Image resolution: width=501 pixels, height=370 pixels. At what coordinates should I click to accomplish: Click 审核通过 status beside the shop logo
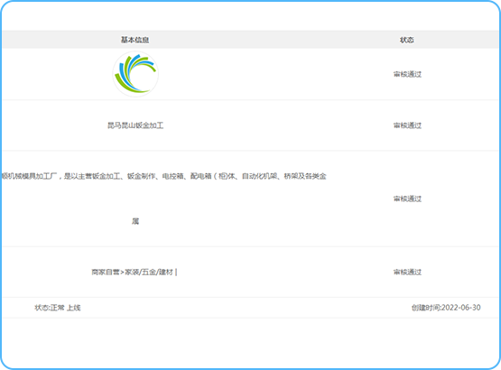coord(407,74)
